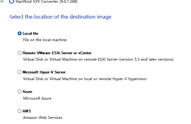Click the version number (9.0.1.268) in title
Screen dimensions: 191x124
click(x=68, y=2)
